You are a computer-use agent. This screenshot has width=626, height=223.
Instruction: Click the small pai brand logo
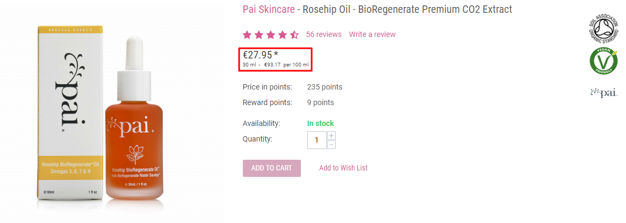(603, 93)
